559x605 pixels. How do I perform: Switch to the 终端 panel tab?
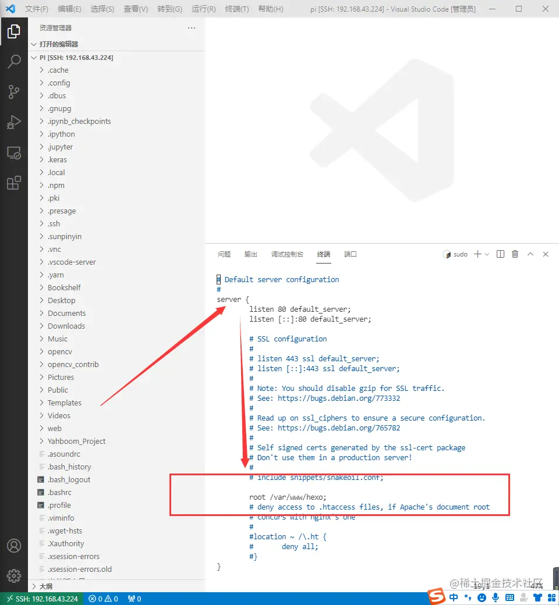coord(324,254)
